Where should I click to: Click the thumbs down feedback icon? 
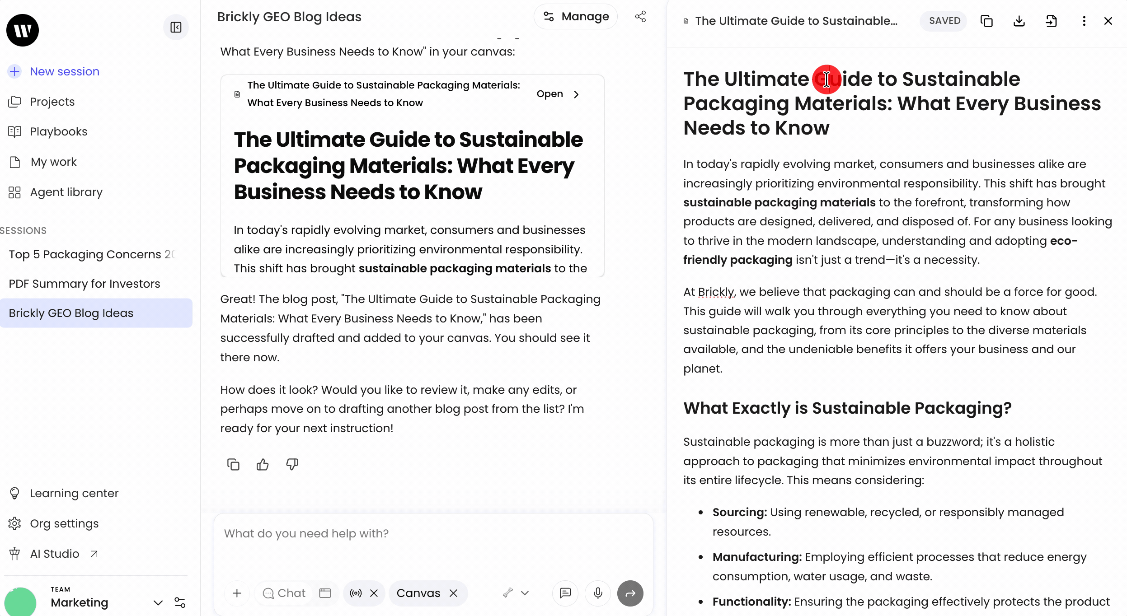click(x=292, y=464)
